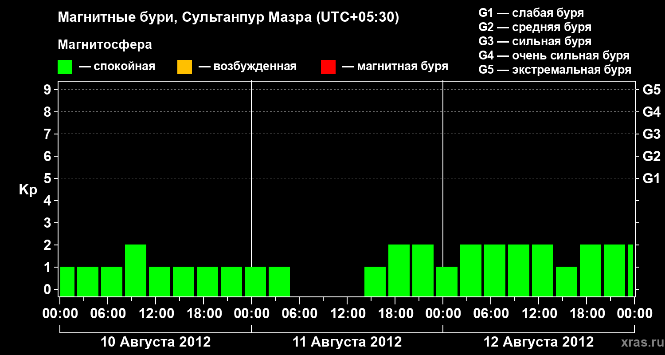Click the 'G4 — очень сильная буря' legend line

point(554,55)
